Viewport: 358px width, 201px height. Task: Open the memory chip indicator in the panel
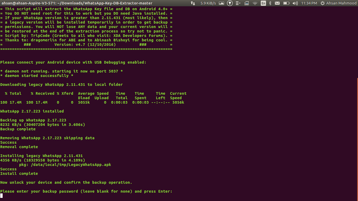[246, 3]
